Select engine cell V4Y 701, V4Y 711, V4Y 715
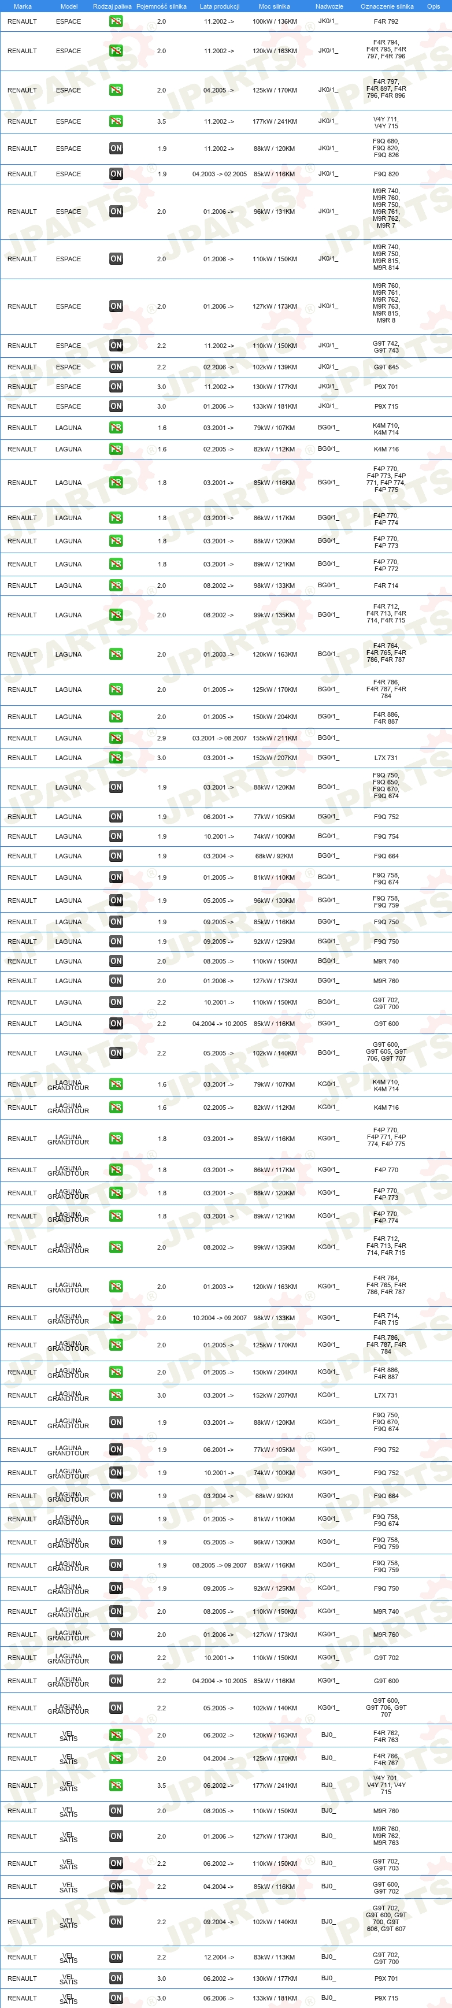This screenshot has height=2008, width=452. [x=386, y=1785]
